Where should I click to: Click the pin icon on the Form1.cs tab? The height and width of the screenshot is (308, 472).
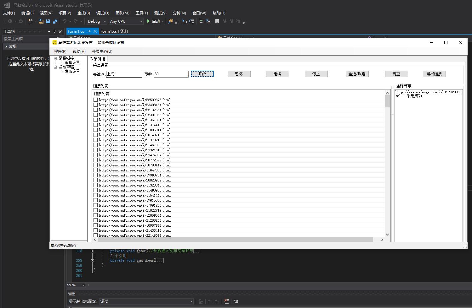[89, 31]
